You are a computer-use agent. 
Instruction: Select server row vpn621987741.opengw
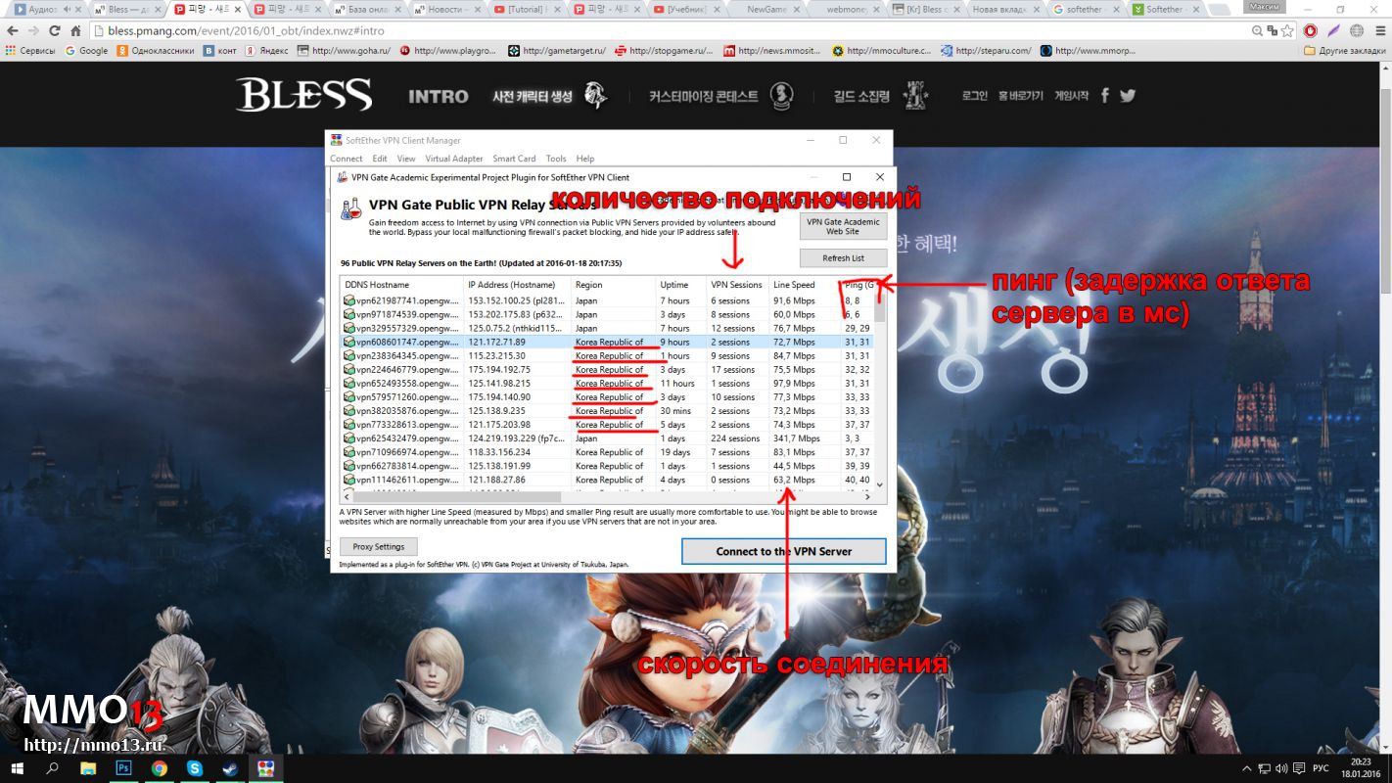pos(606,300)
